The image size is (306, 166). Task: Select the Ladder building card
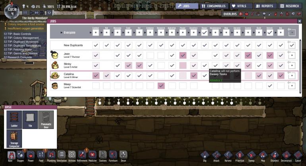[14, 119]
